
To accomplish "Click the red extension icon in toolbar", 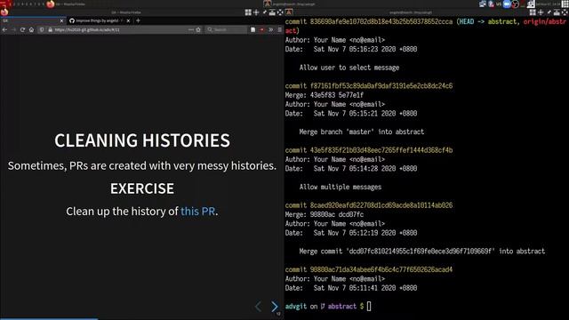I will click(262, 29).
